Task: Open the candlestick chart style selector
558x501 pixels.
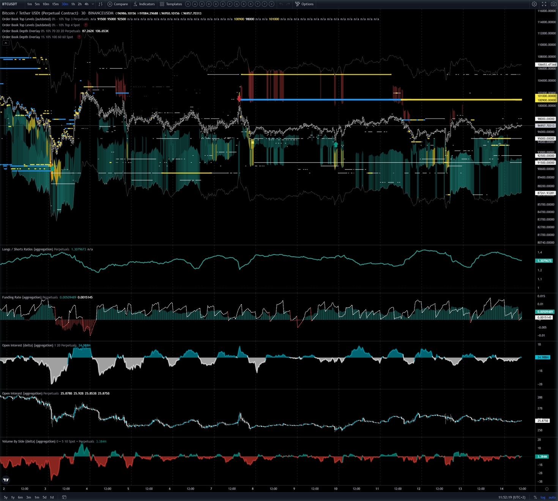Action: pyautogui.click(x=101, y=4)
